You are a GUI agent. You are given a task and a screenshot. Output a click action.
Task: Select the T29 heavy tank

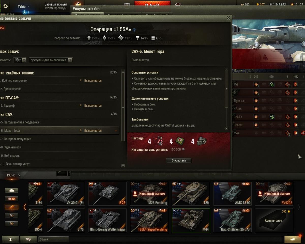tap(191, 193)
